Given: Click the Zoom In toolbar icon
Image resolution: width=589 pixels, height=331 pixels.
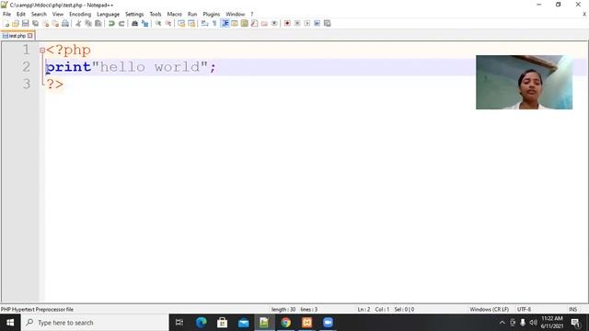Looking at the screenshot, I should click(x=158, y=23).
